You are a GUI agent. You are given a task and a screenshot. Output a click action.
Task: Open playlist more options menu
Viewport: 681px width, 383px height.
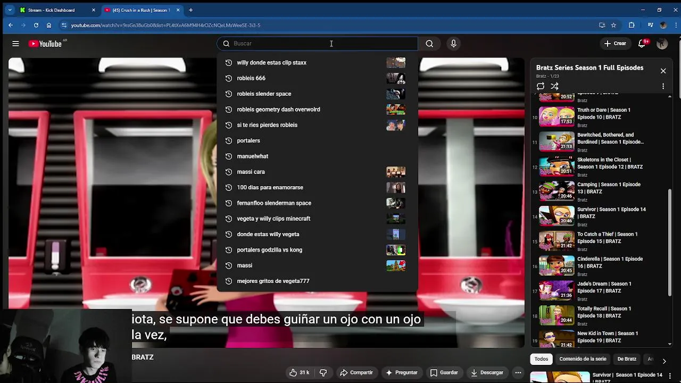(663, 86)
